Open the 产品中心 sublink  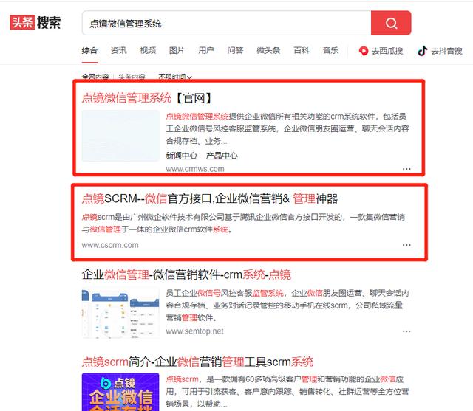[222, 156]
